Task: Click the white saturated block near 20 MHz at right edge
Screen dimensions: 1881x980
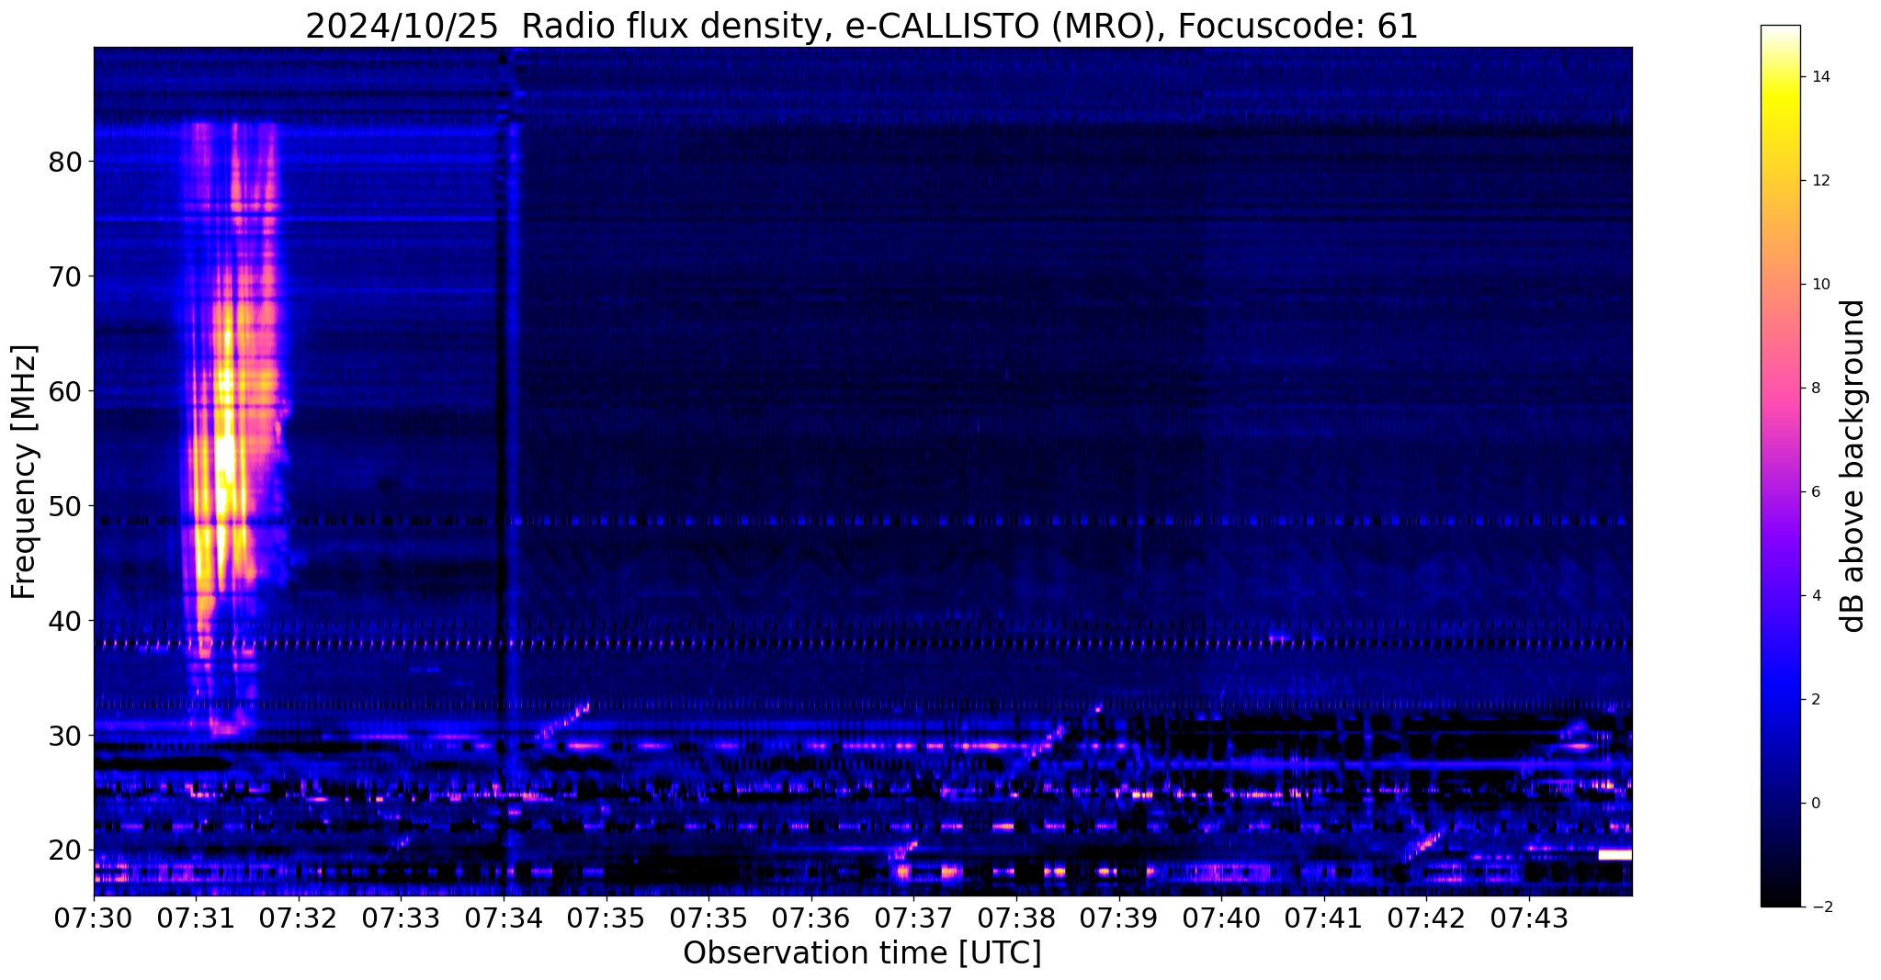Action: pos(1615,854)
